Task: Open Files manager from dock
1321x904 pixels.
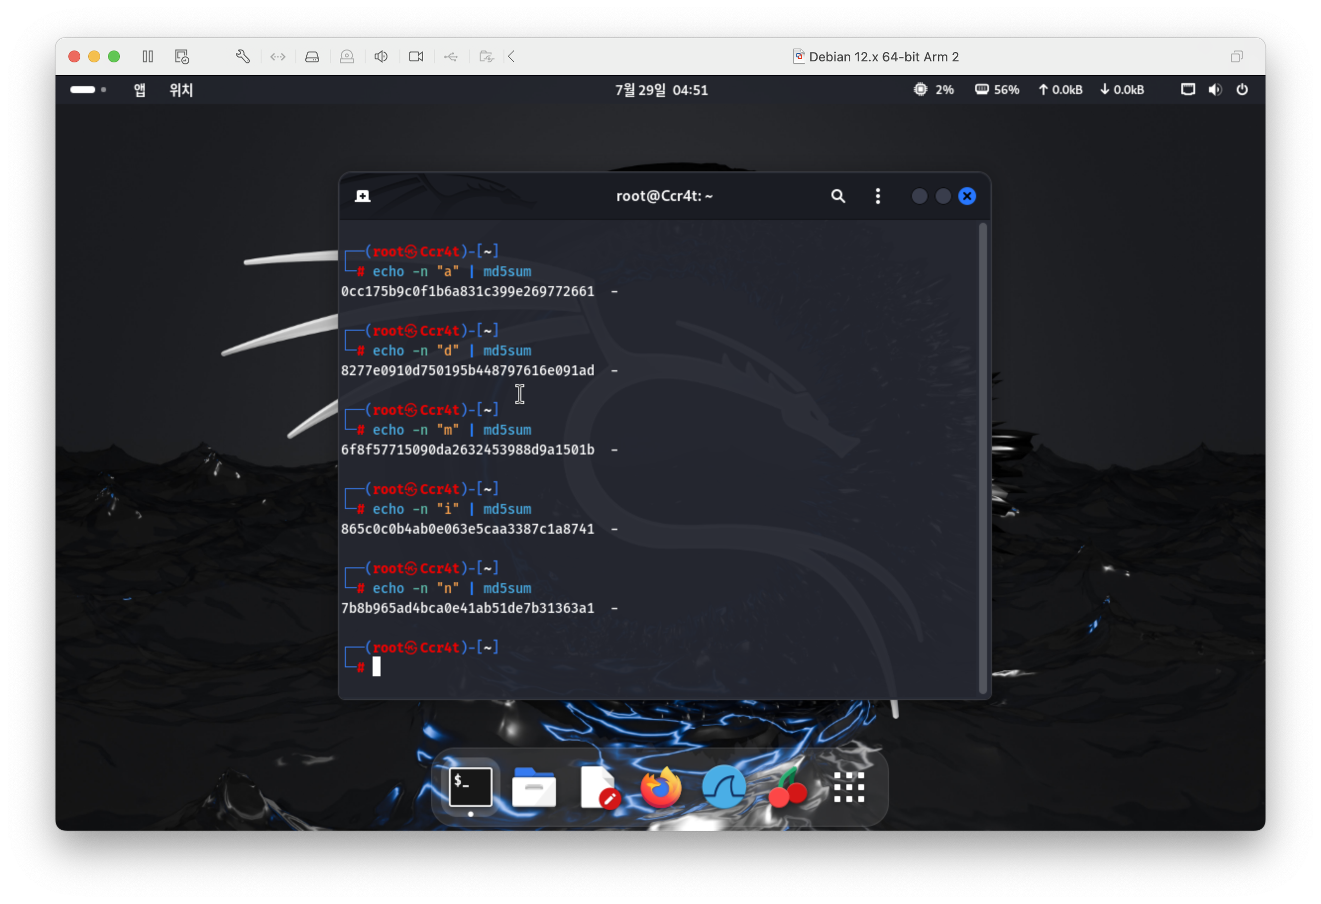Action: tap(534, 788)
